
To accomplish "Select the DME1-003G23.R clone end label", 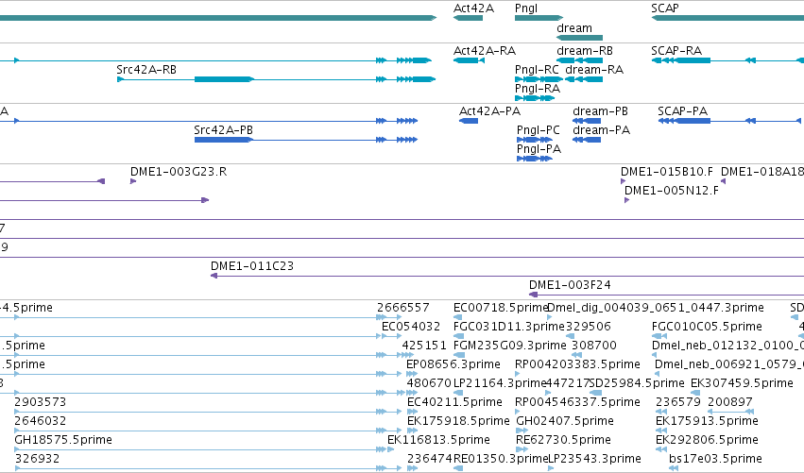I will pos(179,172).
